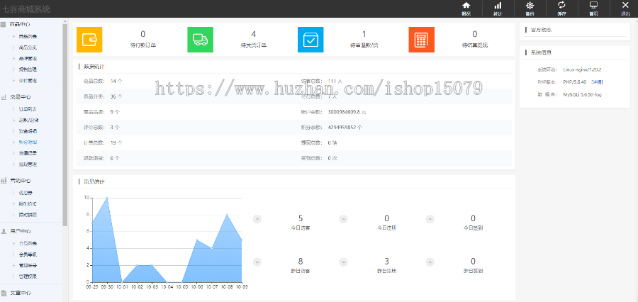Click the round icon beside 昨日访客
638x302 pixels.
(x=257, y=262)
